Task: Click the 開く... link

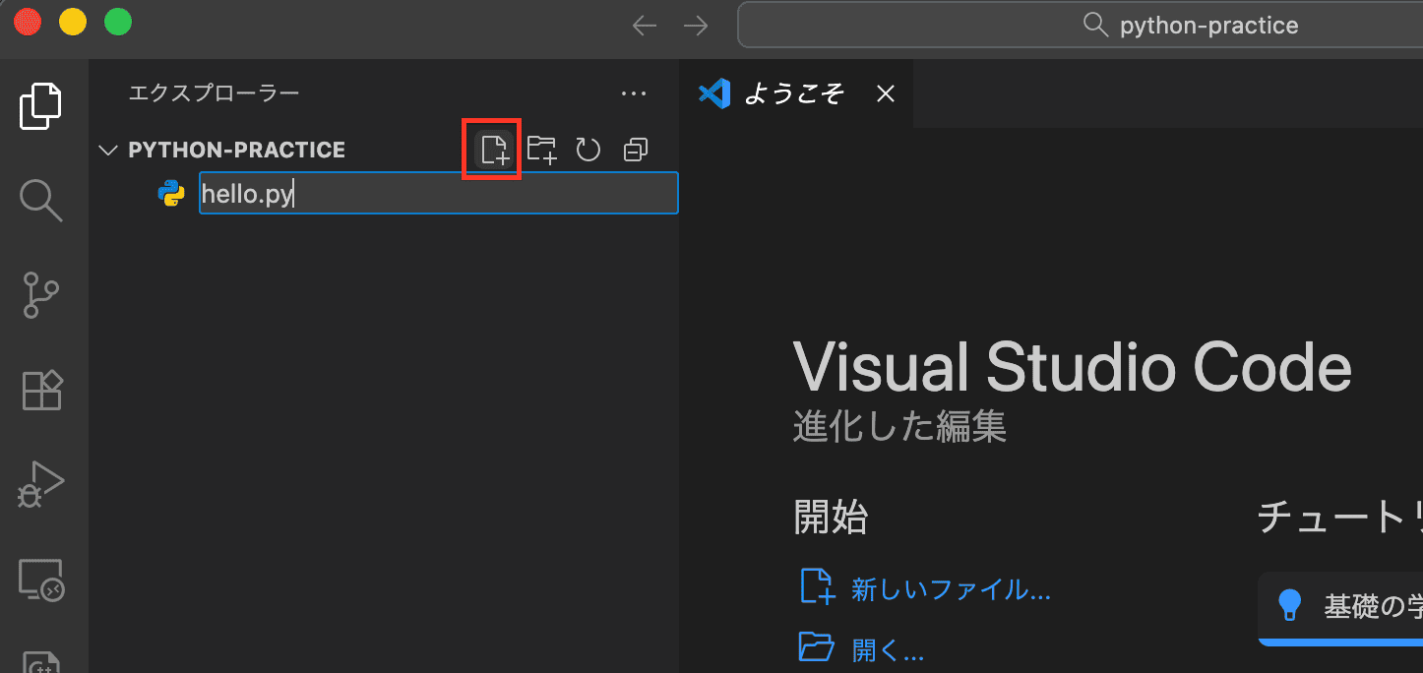Action: tap(887, 649)
